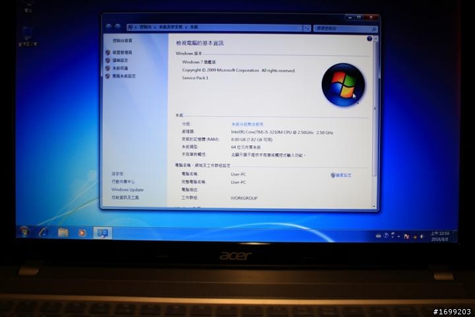Open the performance tools link below Windows Update
Screen dimensions: 475x317
click(x=125, y=197)
